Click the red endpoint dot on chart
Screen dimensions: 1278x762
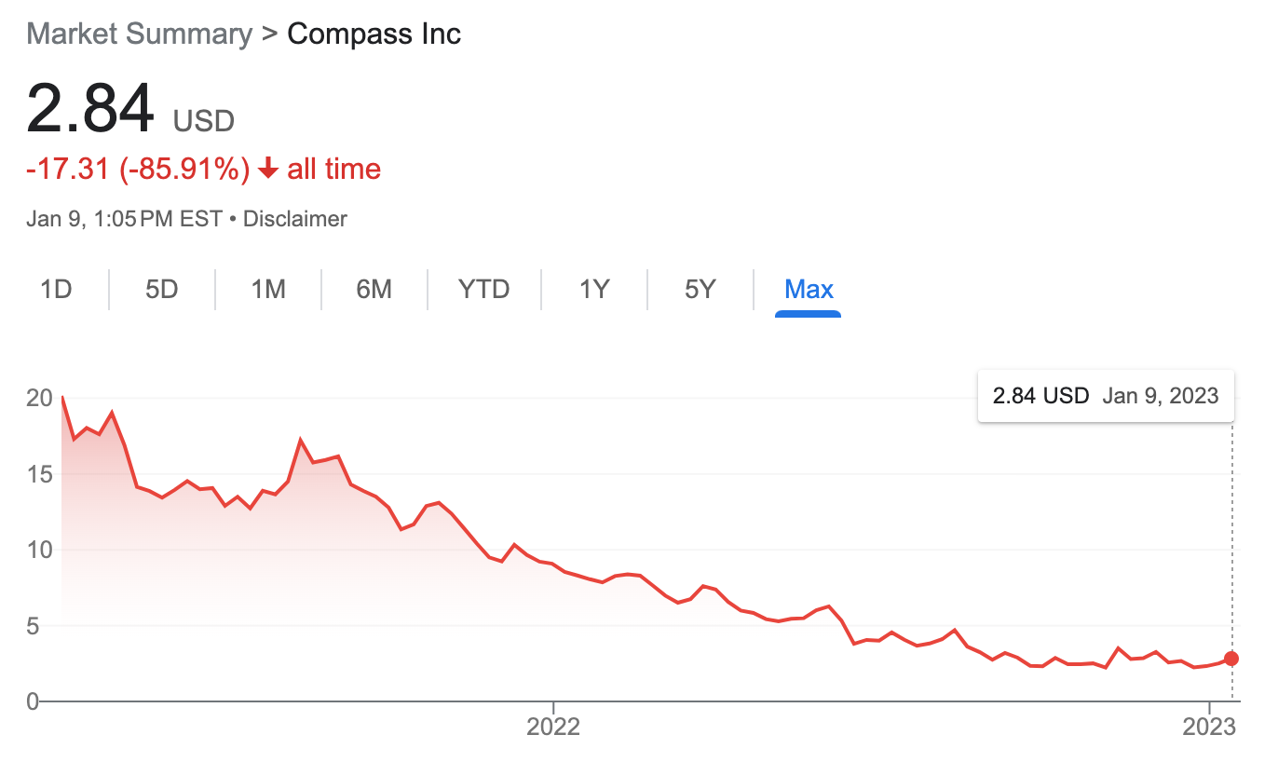click(x=1231, y=659)
